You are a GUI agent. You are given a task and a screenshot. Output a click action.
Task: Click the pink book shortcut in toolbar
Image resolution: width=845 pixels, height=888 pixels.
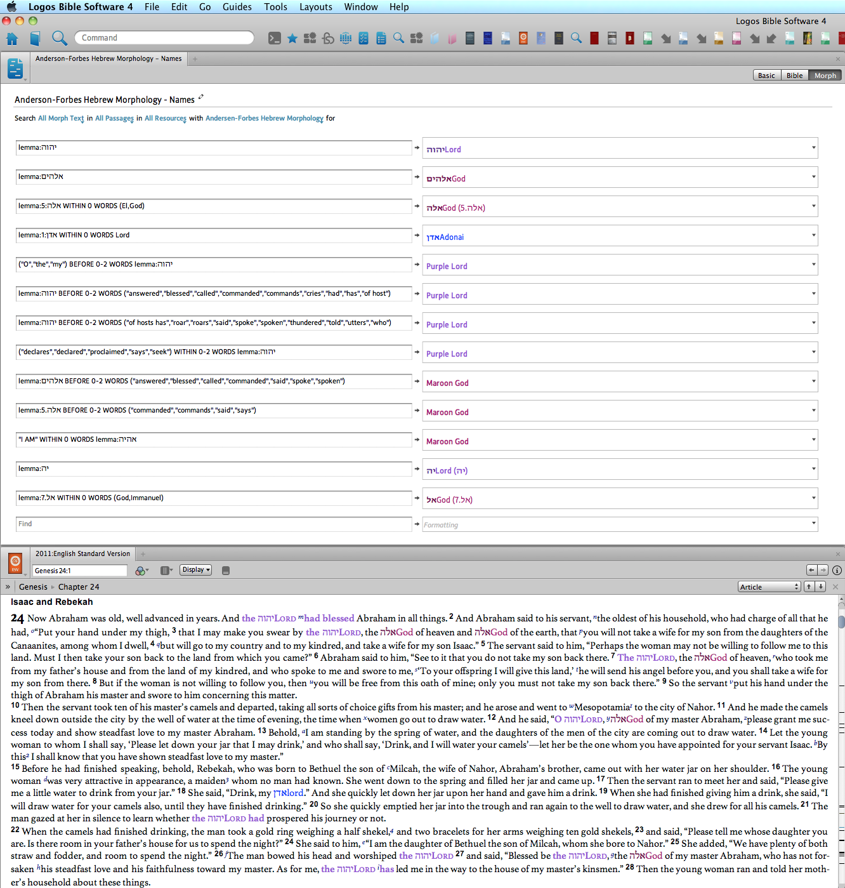[x=452, y=39]
